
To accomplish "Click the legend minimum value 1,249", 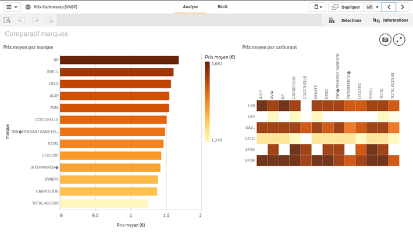I will 217,140.
